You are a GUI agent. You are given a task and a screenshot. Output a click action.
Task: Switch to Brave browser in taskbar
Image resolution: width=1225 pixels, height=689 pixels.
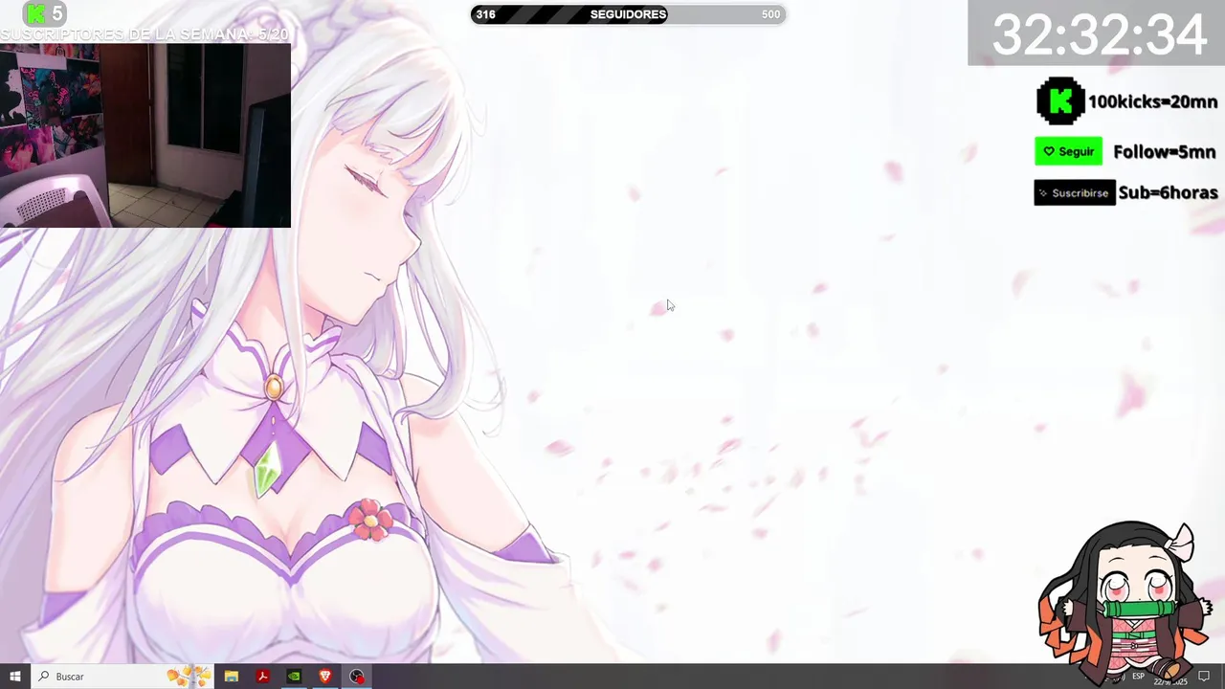click(x=325, y=677)
